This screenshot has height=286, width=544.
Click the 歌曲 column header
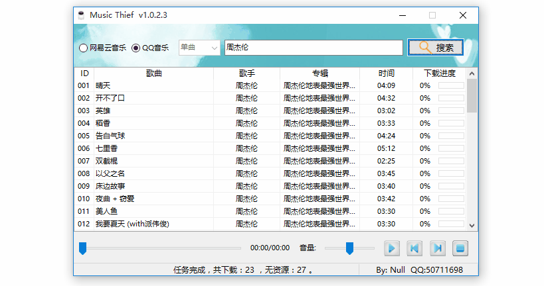(153, 73)
